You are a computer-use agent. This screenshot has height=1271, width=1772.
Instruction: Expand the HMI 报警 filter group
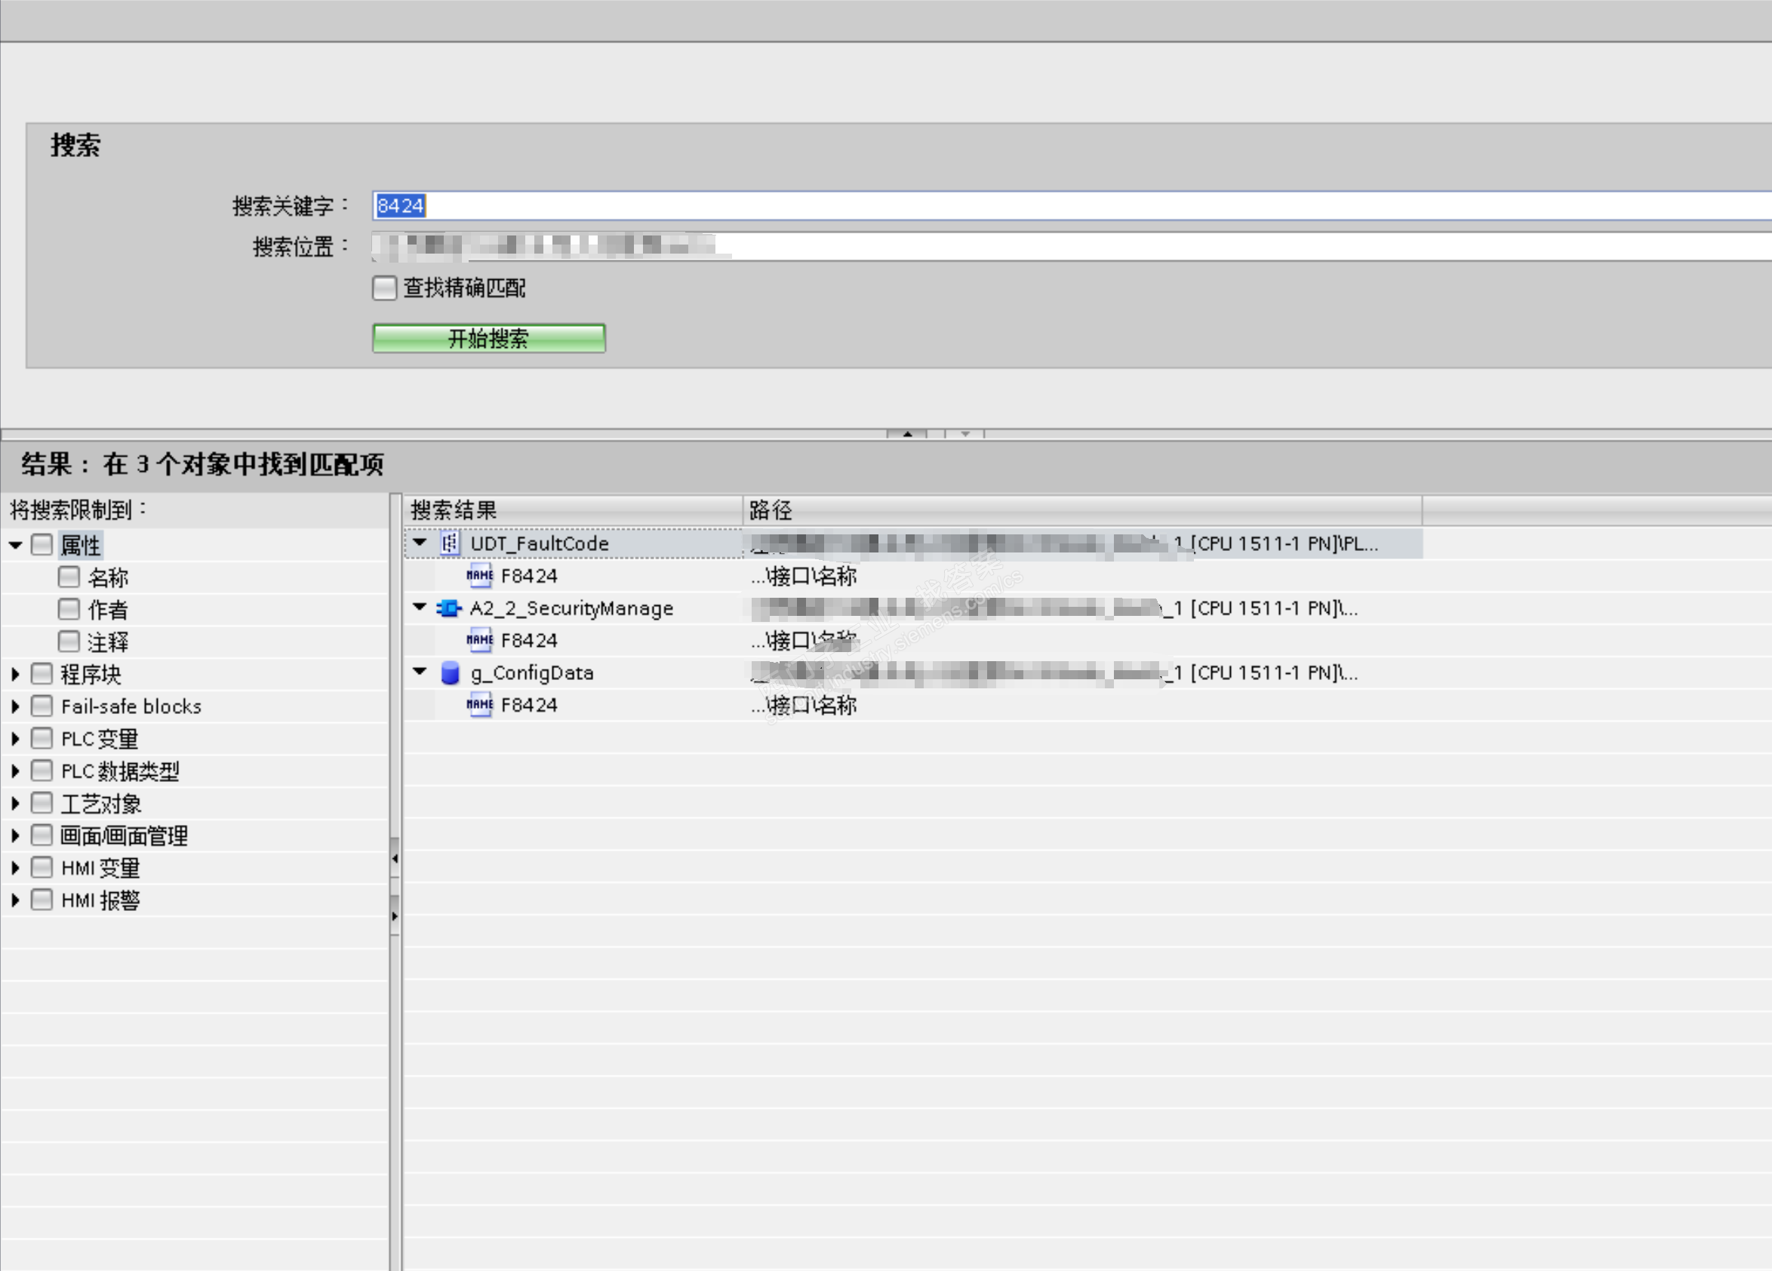(x=15, y=900)
